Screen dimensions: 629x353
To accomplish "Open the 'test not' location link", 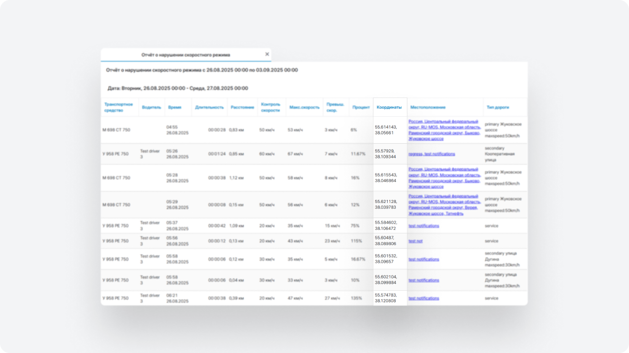I will [x=415, y=241].
